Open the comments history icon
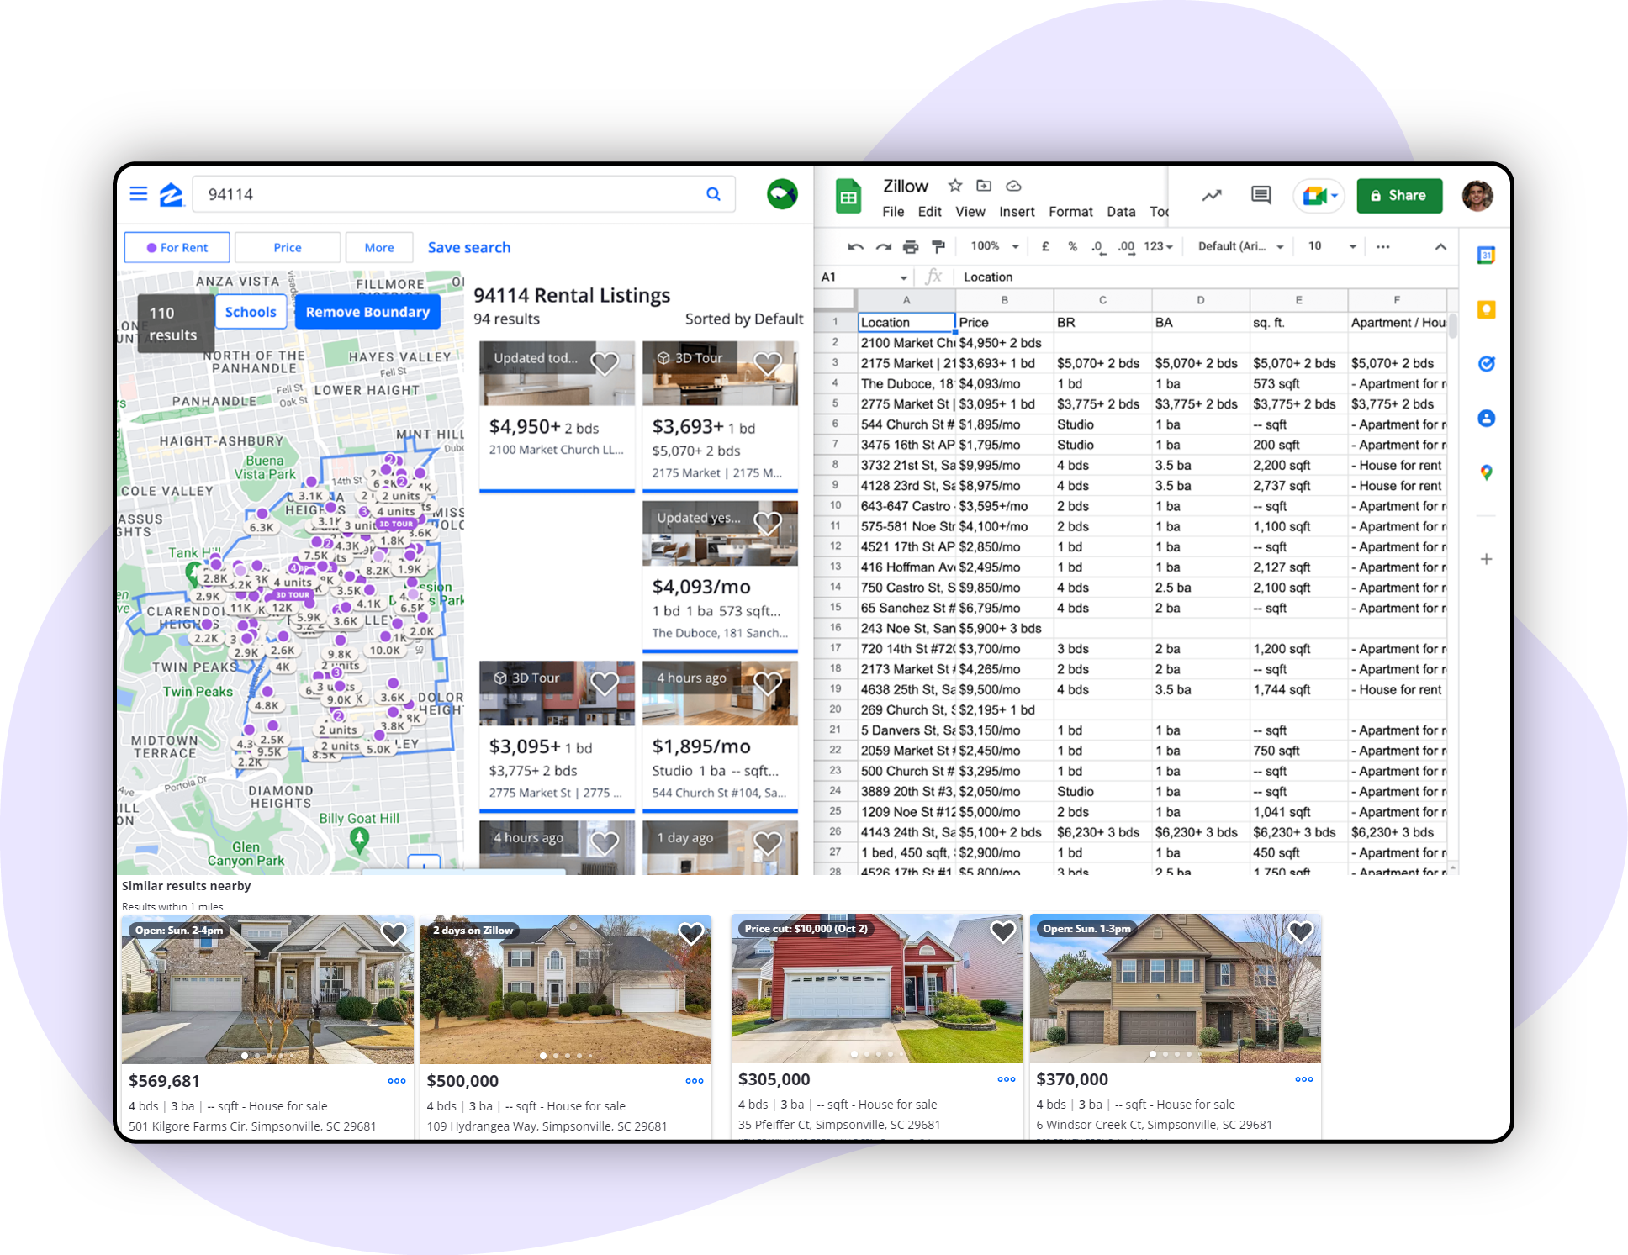Image resolution: width=1628 pixels, height=1255 pixels. click(1261, 195)
